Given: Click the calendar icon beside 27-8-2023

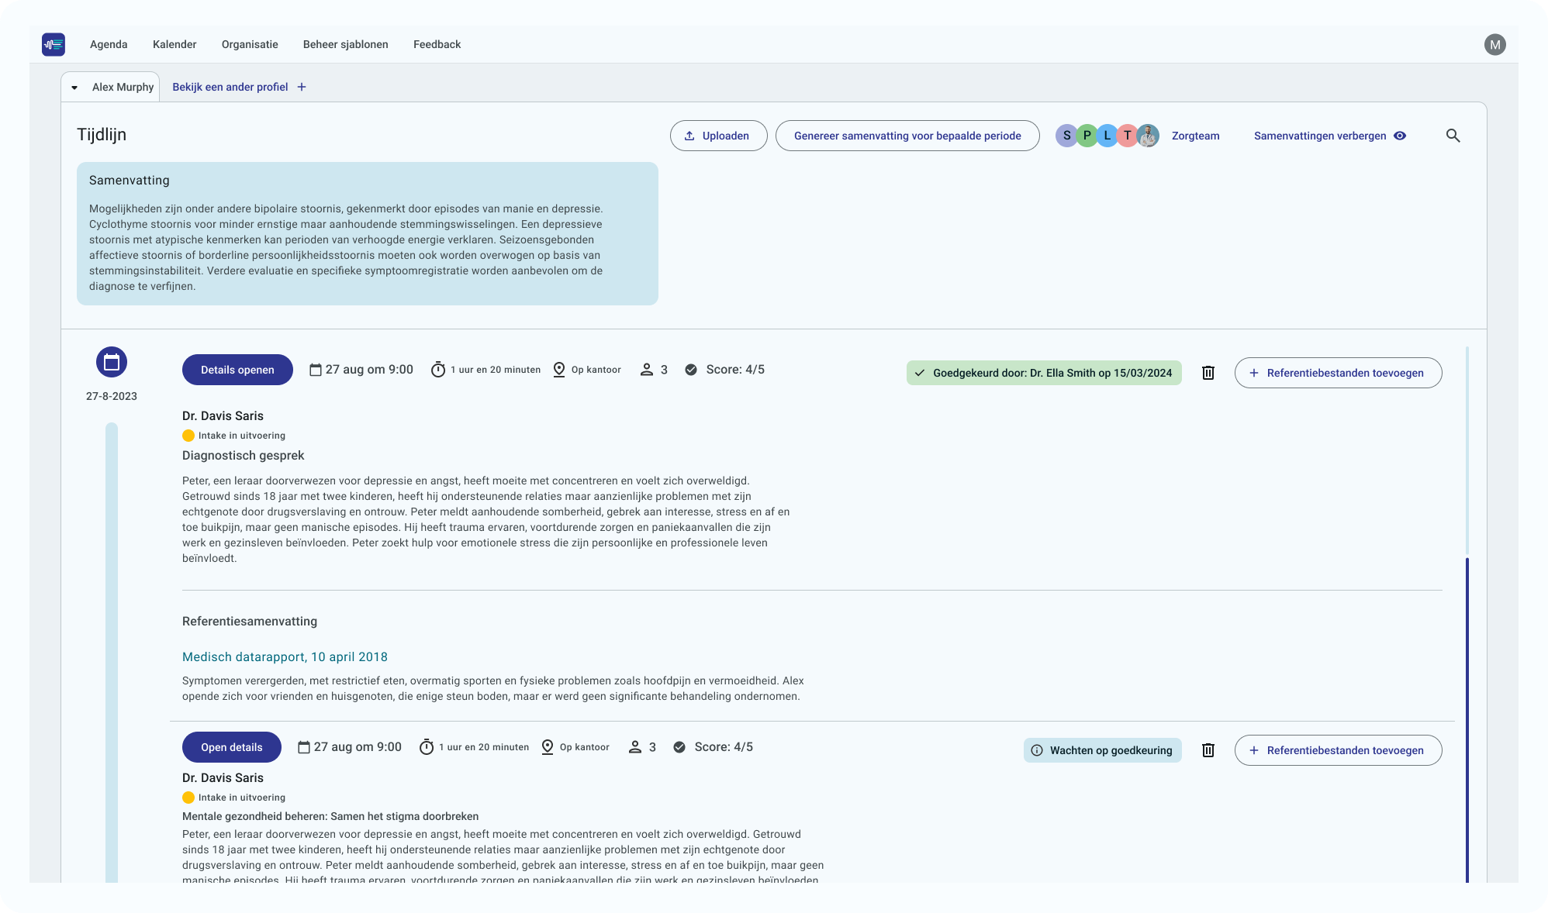Looking at the screenshot, I should pyautogui.click(x=111, y=362).
